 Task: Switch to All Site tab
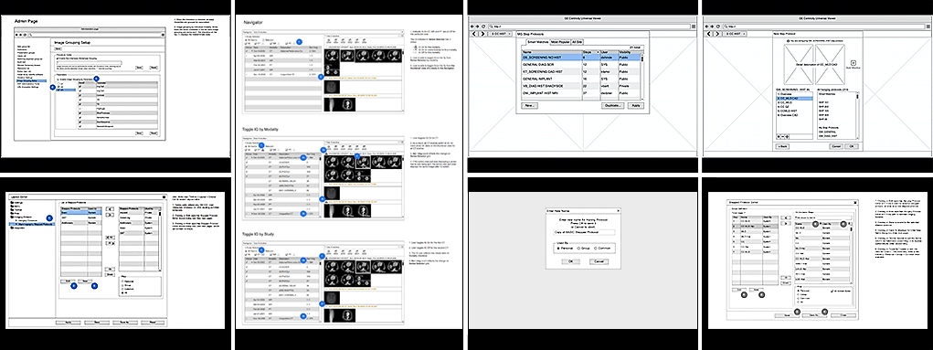[x=578, y=42]
